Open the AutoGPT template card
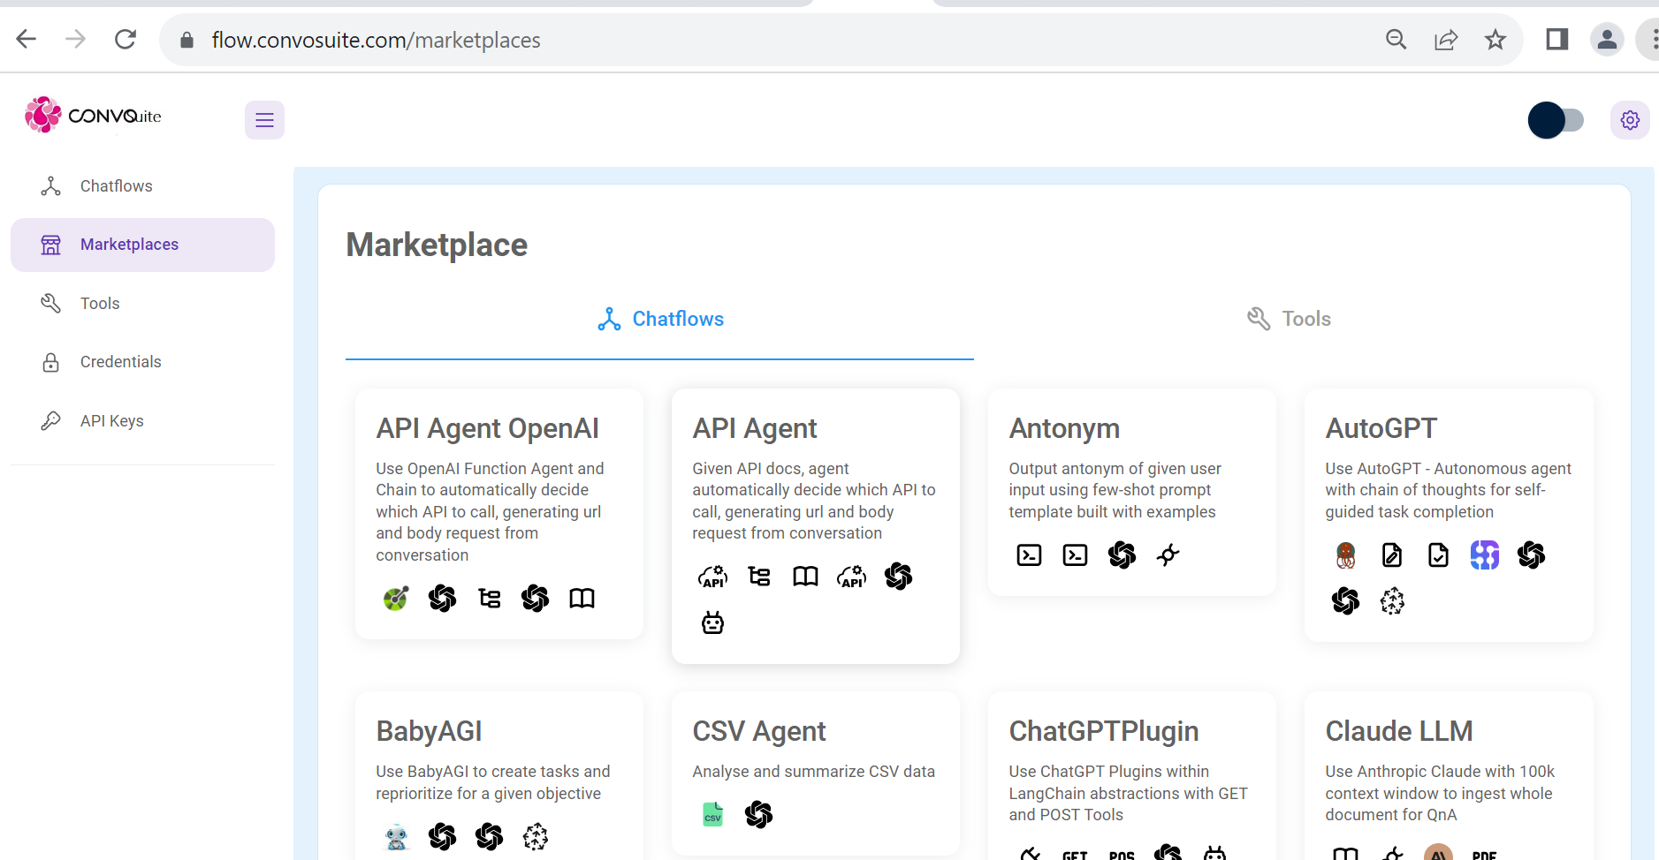 coord(1449,515)
